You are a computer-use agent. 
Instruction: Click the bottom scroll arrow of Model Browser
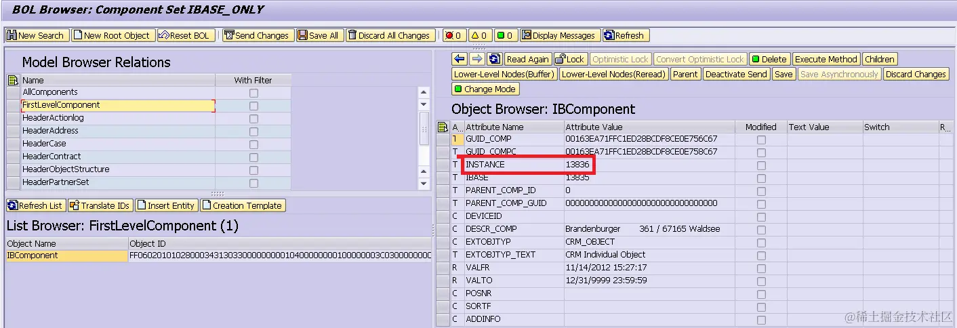(x=424, y=184)
